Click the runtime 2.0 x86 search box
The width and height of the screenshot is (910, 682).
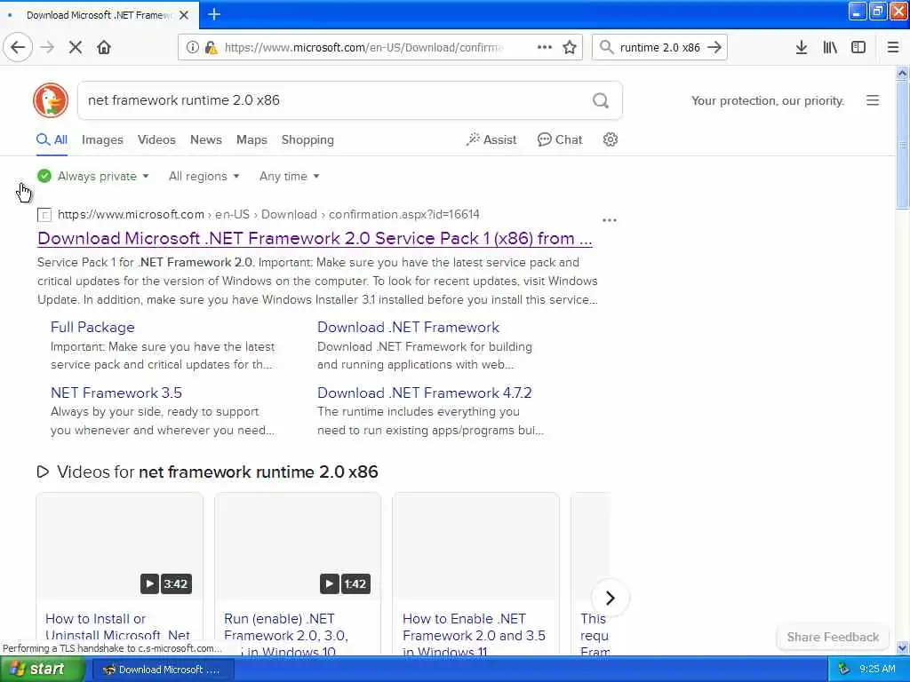pyautogui.click(x=660, y=48)
